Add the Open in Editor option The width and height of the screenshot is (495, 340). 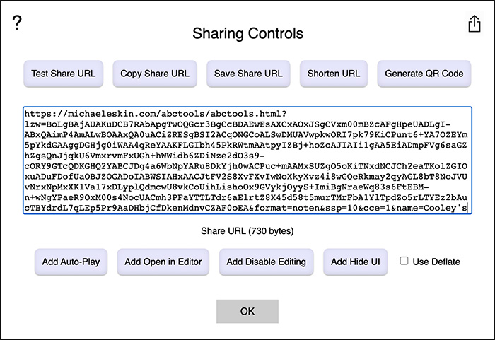163,262
